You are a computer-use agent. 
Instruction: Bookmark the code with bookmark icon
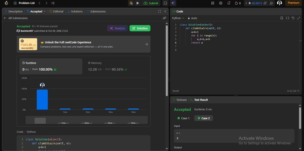coord(282,18)
